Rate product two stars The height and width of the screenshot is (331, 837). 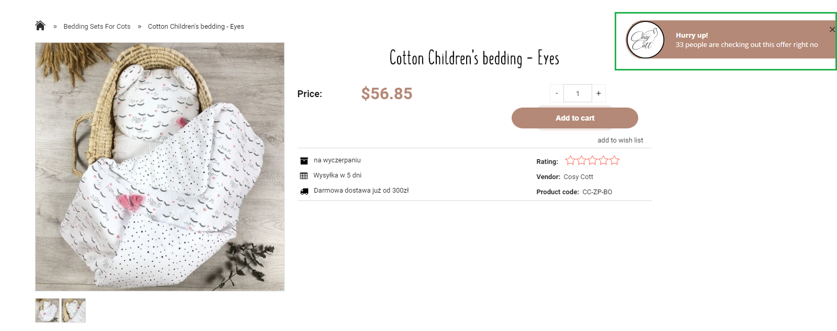581,161
